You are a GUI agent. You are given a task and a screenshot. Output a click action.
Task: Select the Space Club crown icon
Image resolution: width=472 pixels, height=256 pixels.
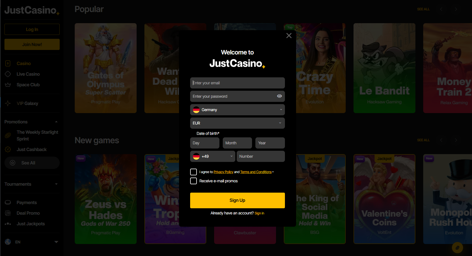click(8, 85)
